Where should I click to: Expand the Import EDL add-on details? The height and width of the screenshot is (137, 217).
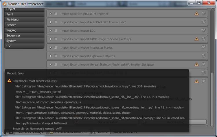[x=51, y=31]
